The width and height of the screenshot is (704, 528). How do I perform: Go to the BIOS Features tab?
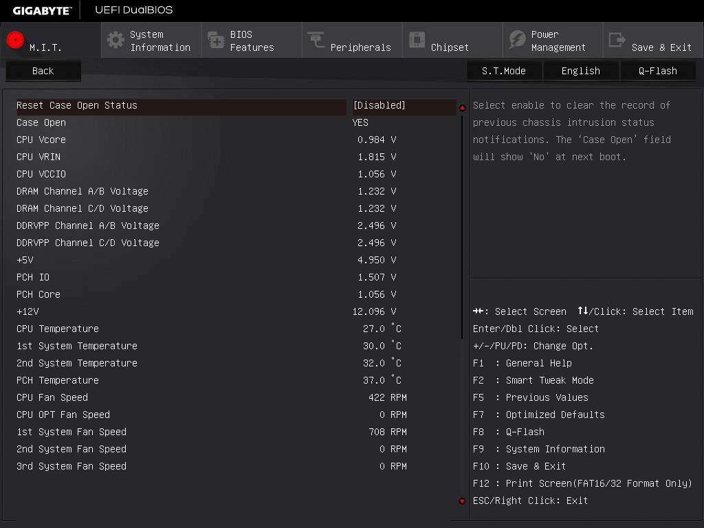[x=252, y=40]
